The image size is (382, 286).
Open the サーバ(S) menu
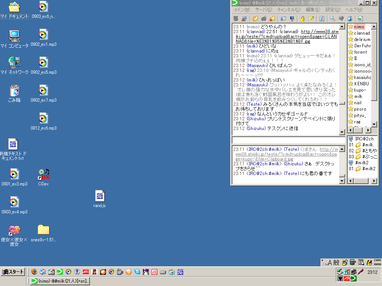(x=263, y=9)
